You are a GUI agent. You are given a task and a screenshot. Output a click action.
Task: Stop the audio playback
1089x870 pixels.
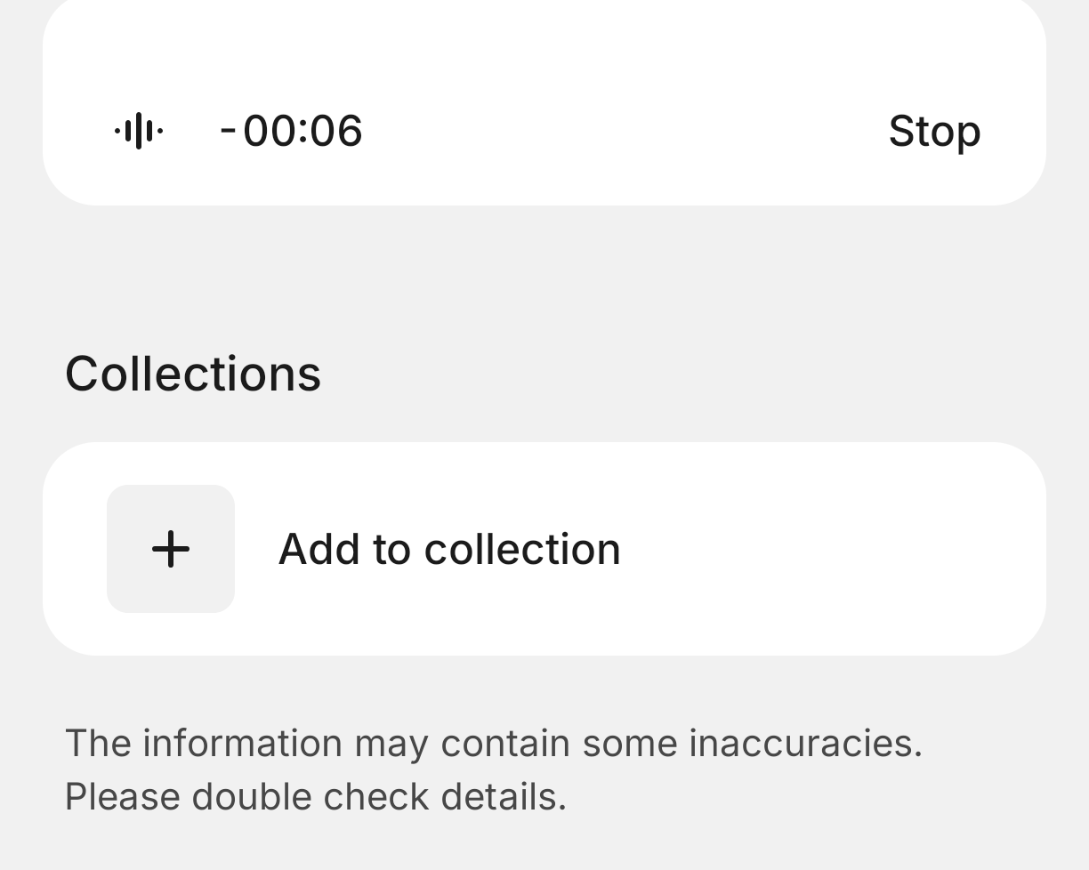point(934,132)
